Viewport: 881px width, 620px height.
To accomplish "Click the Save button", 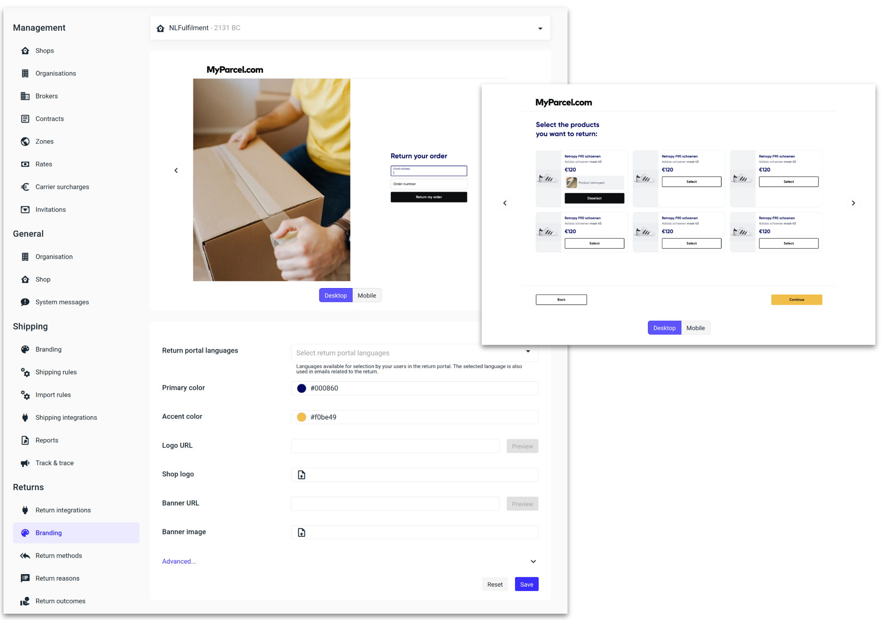I will 527,584.
